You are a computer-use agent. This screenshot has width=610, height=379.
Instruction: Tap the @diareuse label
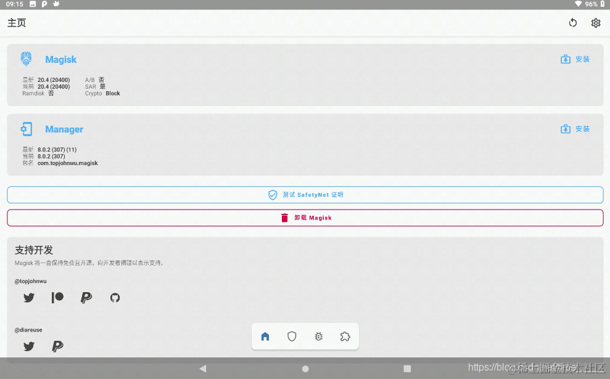point(28,330)
